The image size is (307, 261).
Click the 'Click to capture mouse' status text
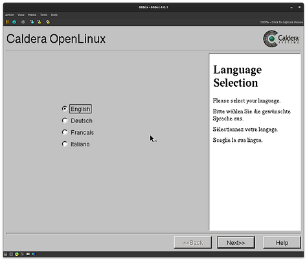coord(287,22)
